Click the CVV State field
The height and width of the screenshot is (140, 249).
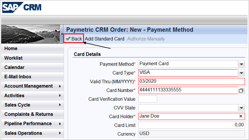coord(188,108)
